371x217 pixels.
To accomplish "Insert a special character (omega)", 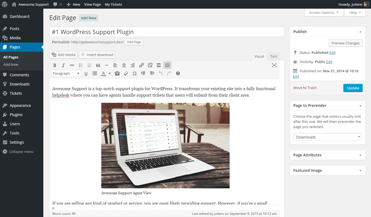I will [134, 73].
